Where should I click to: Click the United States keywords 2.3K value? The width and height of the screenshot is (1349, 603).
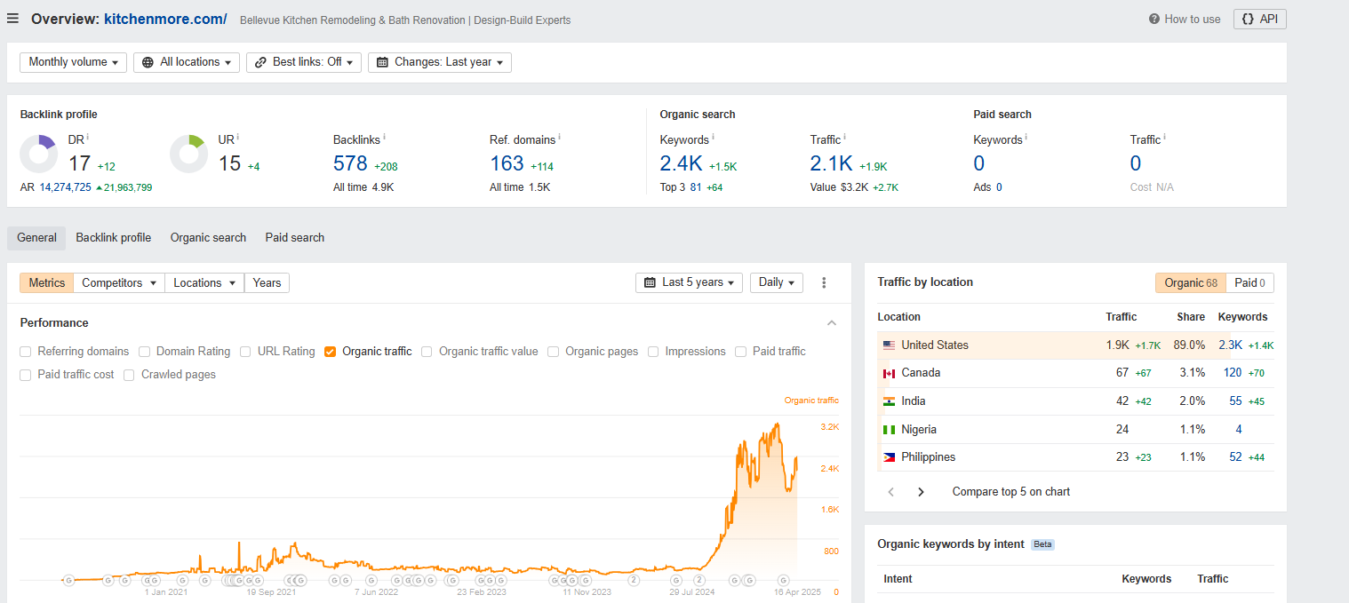click(x=1231, y=345)
